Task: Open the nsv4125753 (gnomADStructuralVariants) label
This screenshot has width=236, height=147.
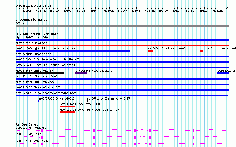Action: 89,110
